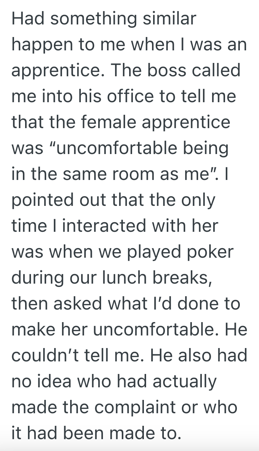Click the word "poker"
This screenshot has height=451, width=259.
tap(215, 252)
